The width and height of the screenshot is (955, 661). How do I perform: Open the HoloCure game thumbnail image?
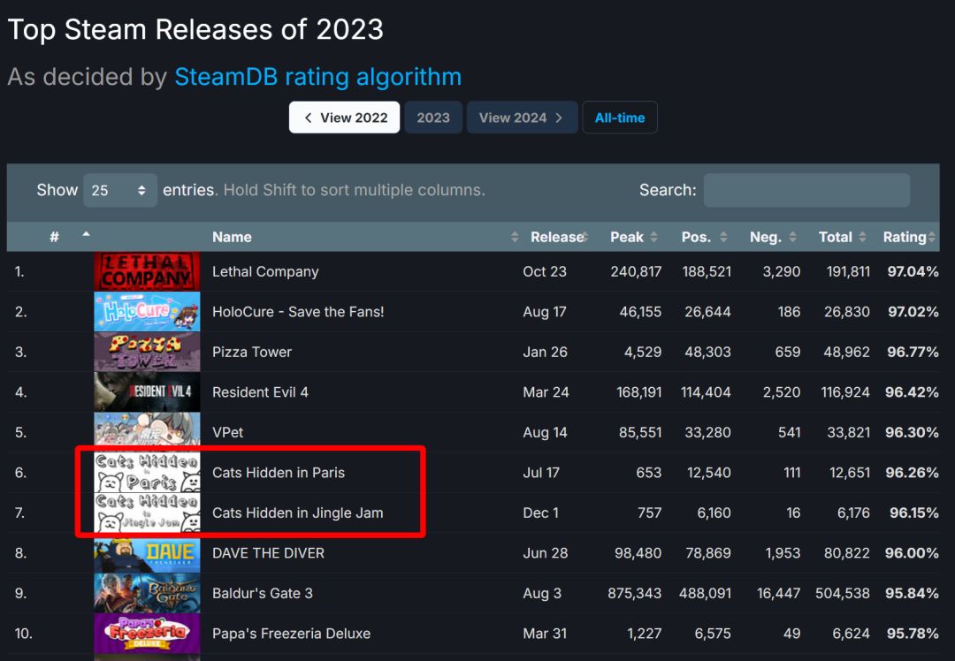147,312
